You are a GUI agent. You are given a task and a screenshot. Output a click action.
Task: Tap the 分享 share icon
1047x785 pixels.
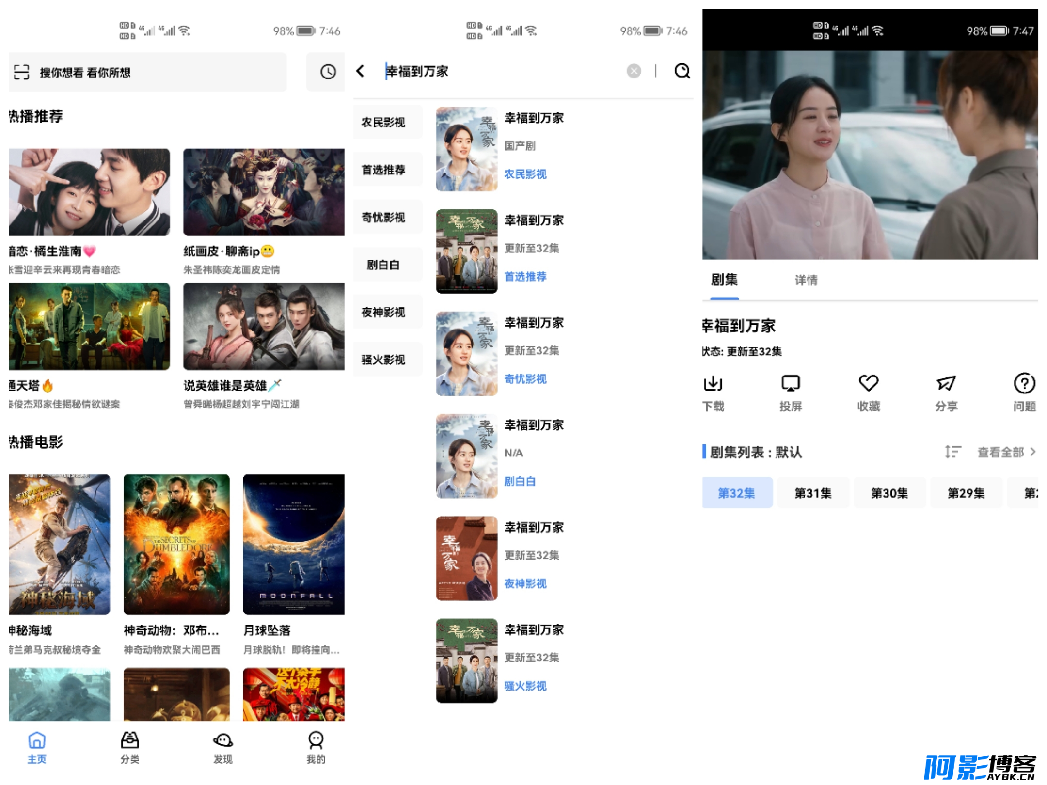click(x=946, y=383)
